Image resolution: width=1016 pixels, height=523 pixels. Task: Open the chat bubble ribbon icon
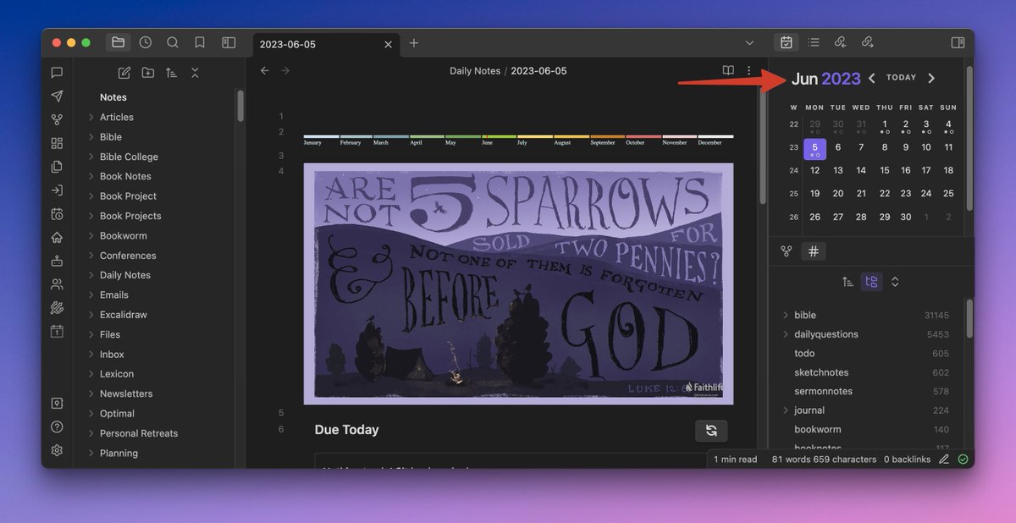coord(57,73)
